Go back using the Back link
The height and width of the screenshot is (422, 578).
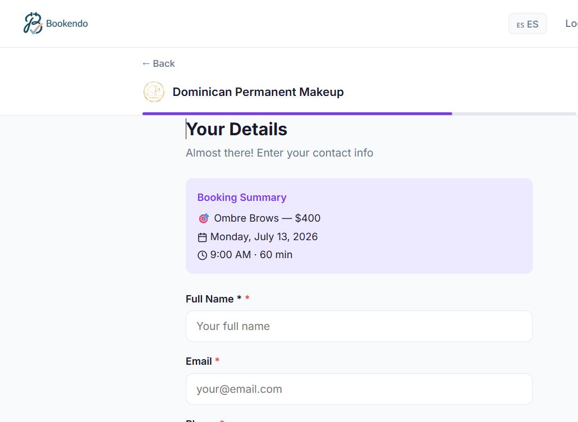click(158, 63)
